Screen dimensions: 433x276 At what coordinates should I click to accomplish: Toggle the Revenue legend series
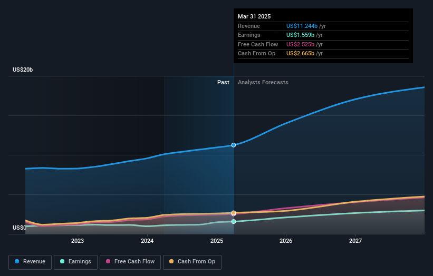click(x=30, y=262)
